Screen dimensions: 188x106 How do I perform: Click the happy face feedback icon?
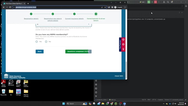[123, 40]
